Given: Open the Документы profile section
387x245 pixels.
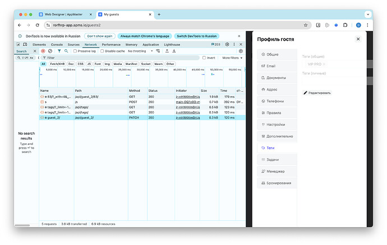Looking at the screenshot, I should pyautogui.click(x=277, y=78).
